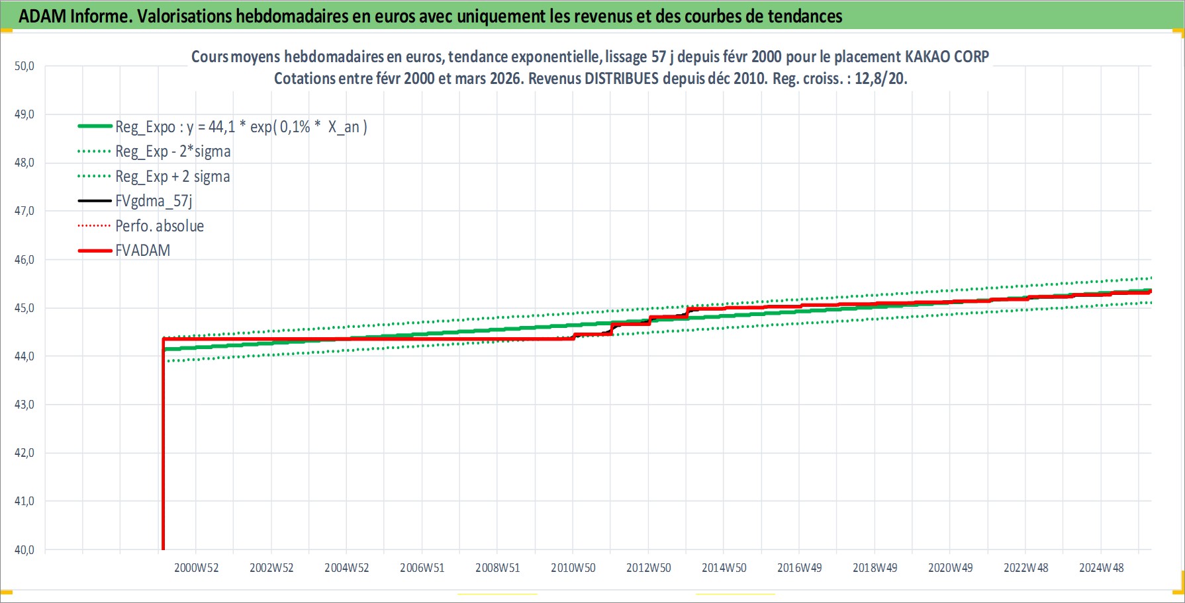Click the 2018W49 x-axis label
Viewport: 1185px width, 603px height.
tap(875, 568)
